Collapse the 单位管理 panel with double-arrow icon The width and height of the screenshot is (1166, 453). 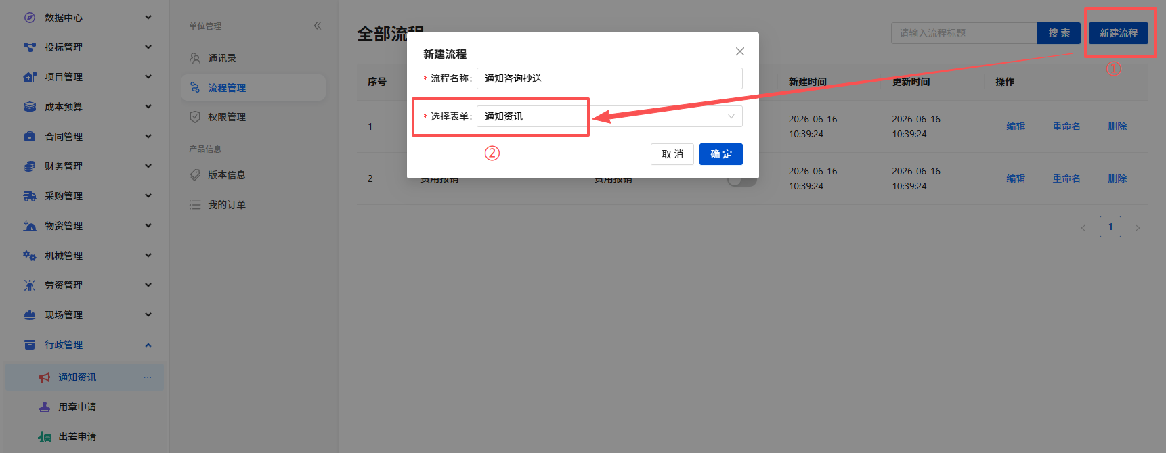click(x=318, y=26)
